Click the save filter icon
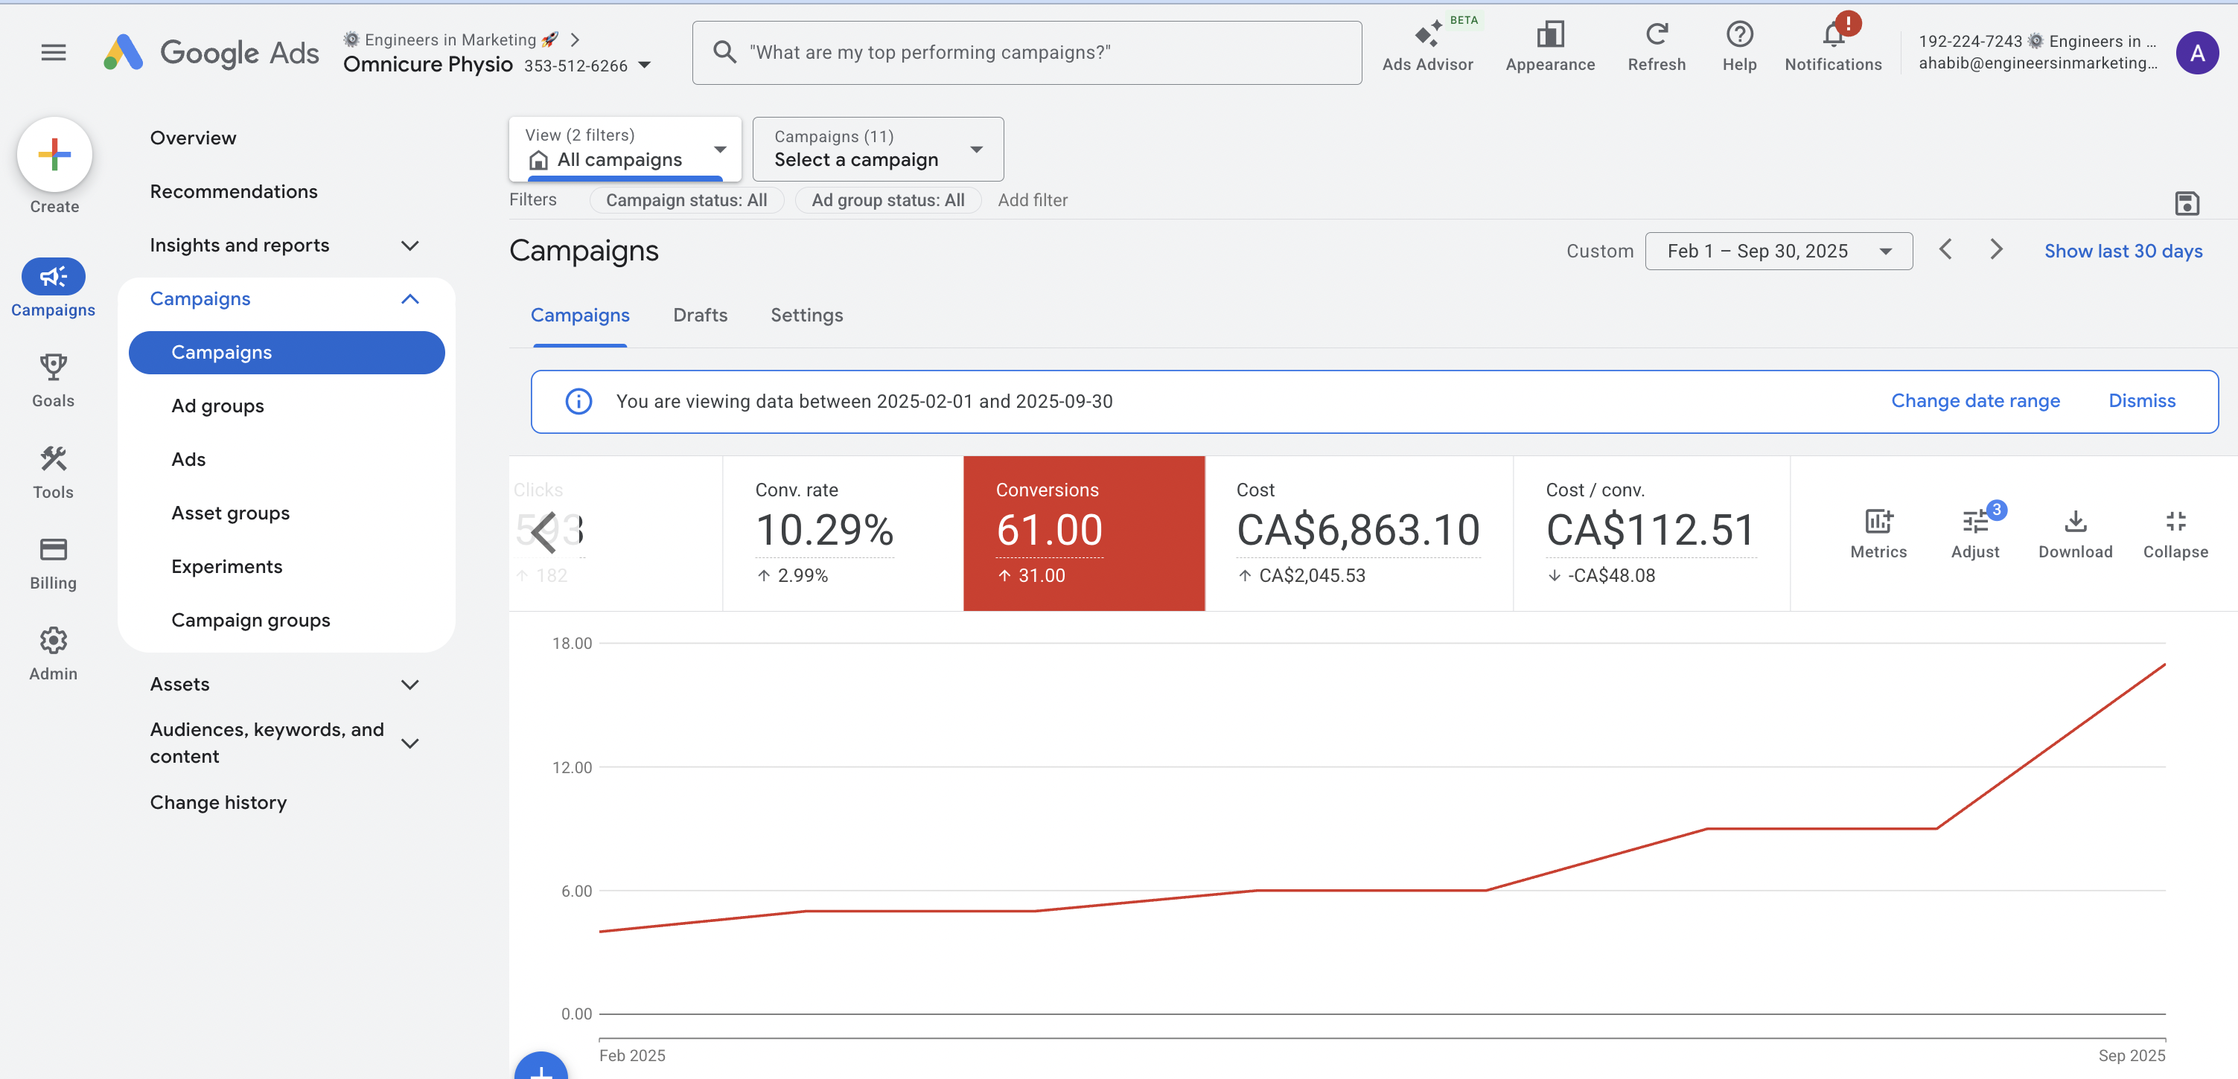 [x=2186, y=203]
